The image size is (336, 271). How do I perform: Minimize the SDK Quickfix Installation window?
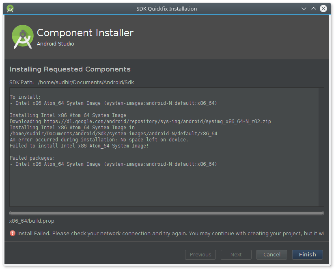tap(304, 9)
